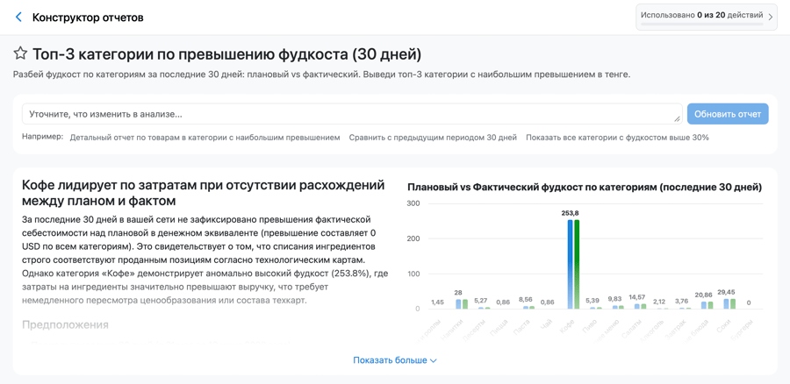Open the used actions counter chevron

click(x=770, y=17)
